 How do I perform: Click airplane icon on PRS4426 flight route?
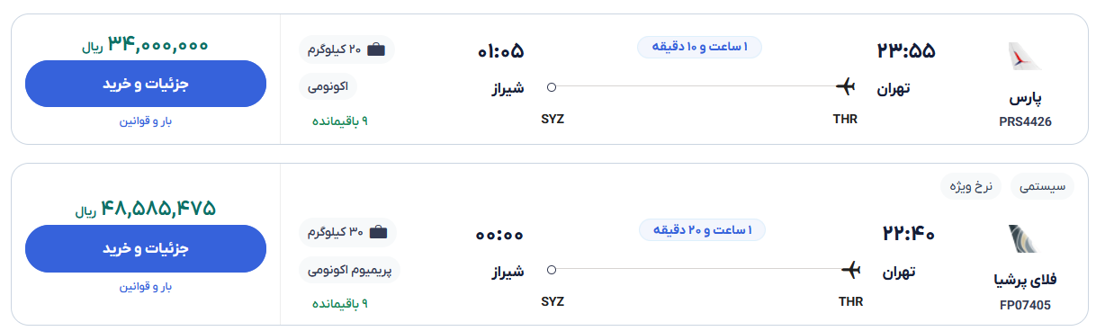coord(845,86)
